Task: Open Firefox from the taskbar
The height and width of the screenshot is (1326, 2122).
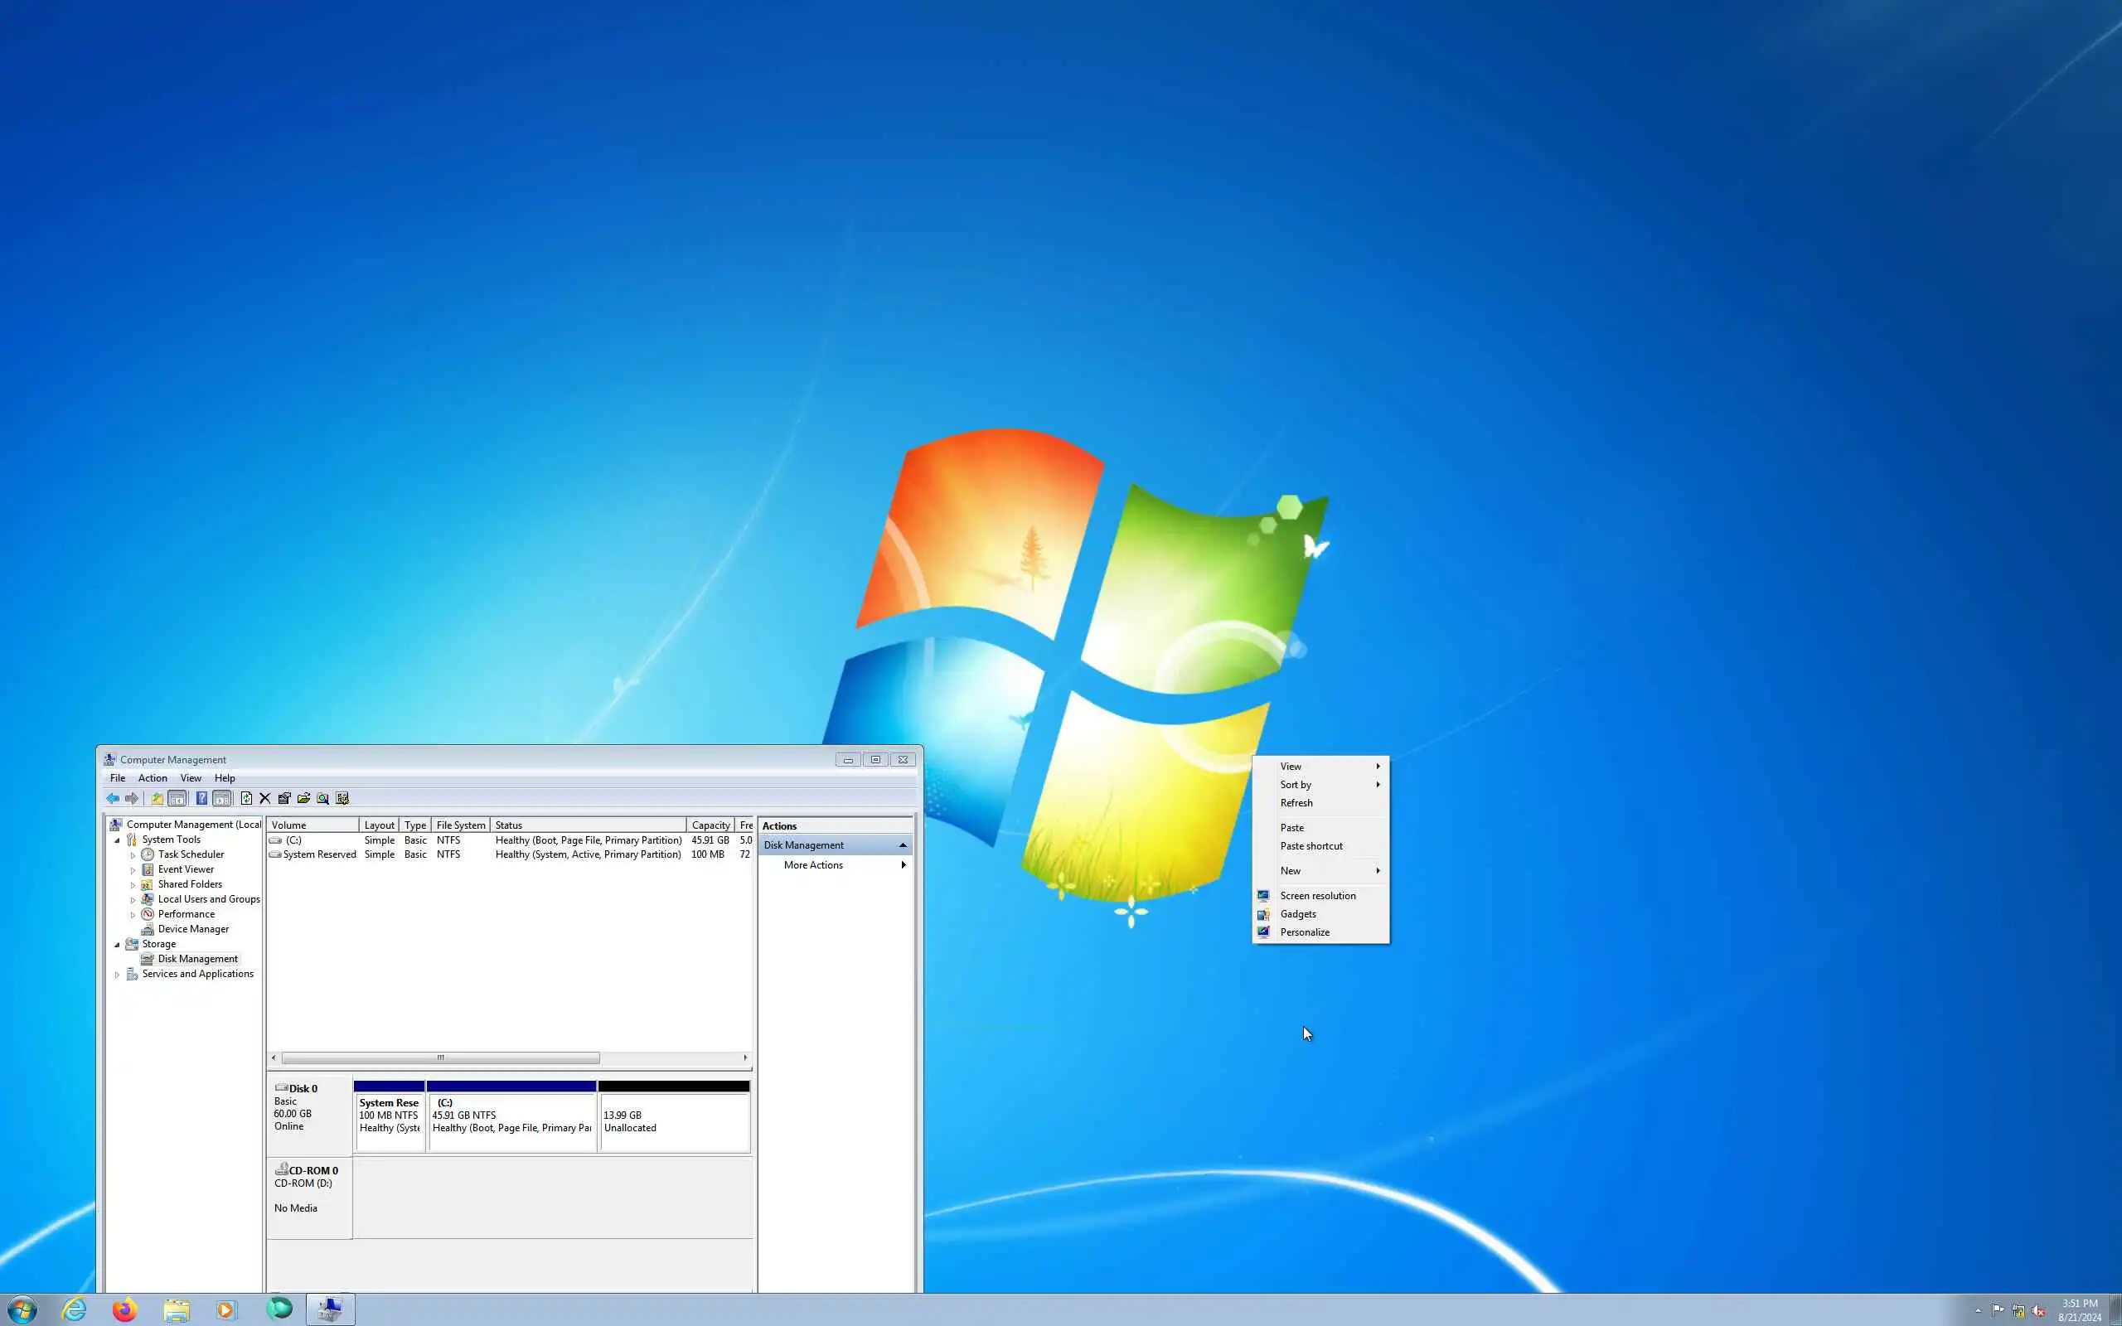Action: (x=124, y=1309)
